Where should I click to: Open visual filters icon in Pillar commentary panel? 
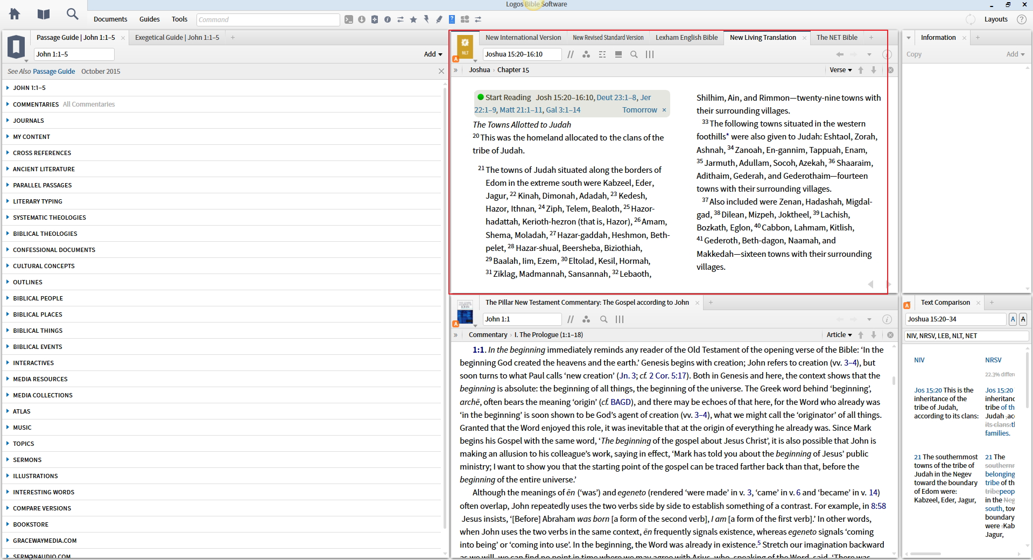586,319
